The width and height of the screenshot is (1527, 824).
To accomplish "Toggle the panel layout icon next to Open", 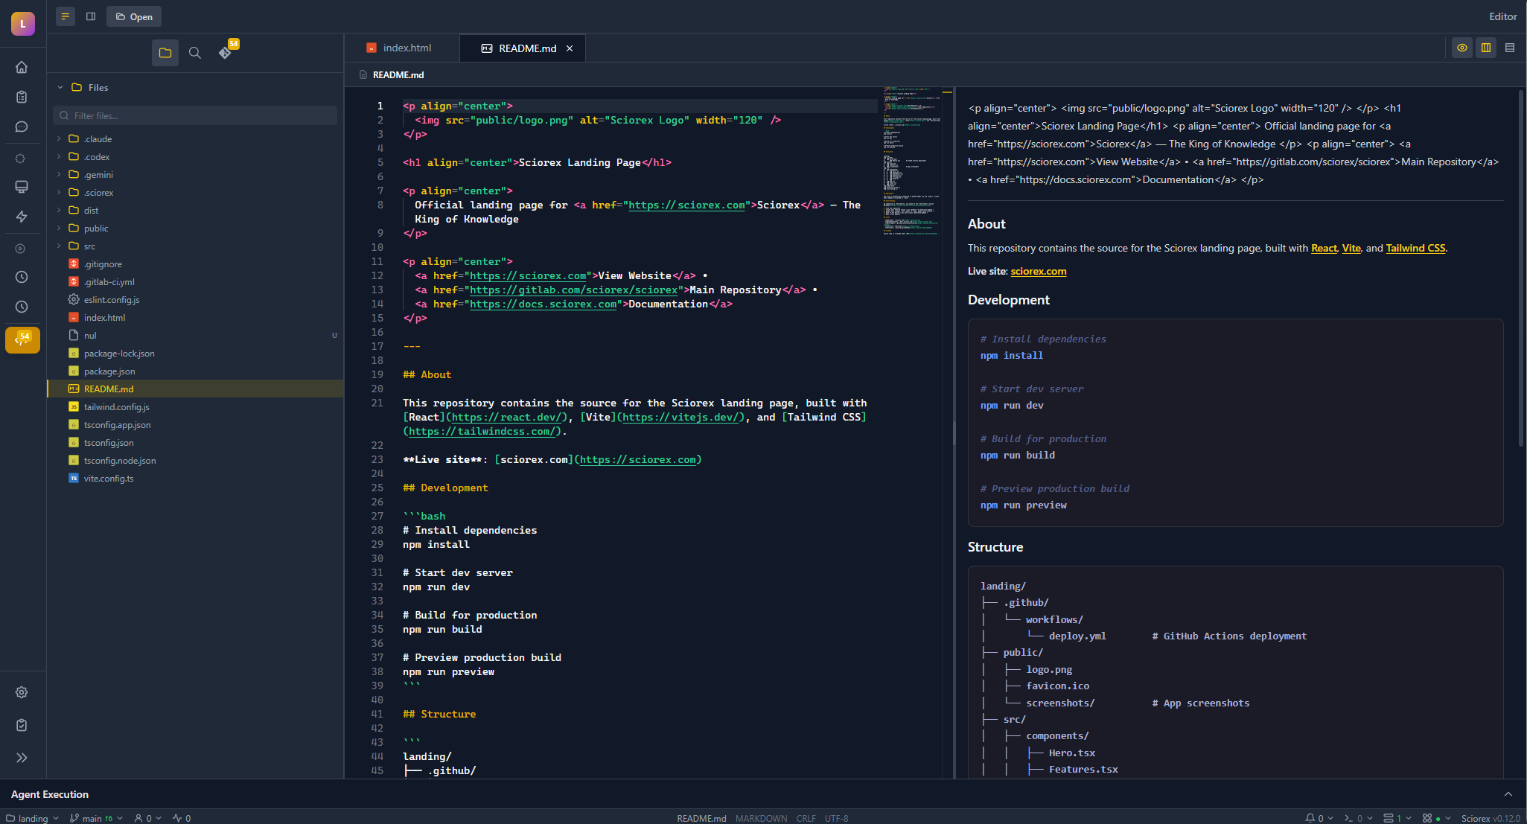I will tap(90, 16).
